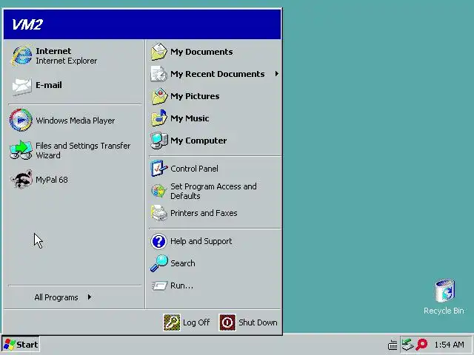Click the 1:54 AM taskbar clock
Screen dimensions: 474x355
(x=450, y=345)
